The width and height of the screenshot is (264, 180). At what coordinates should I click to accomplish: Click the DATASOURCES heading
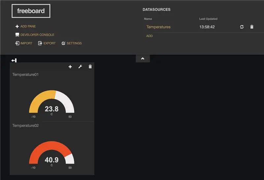click(x=156, y=10)
